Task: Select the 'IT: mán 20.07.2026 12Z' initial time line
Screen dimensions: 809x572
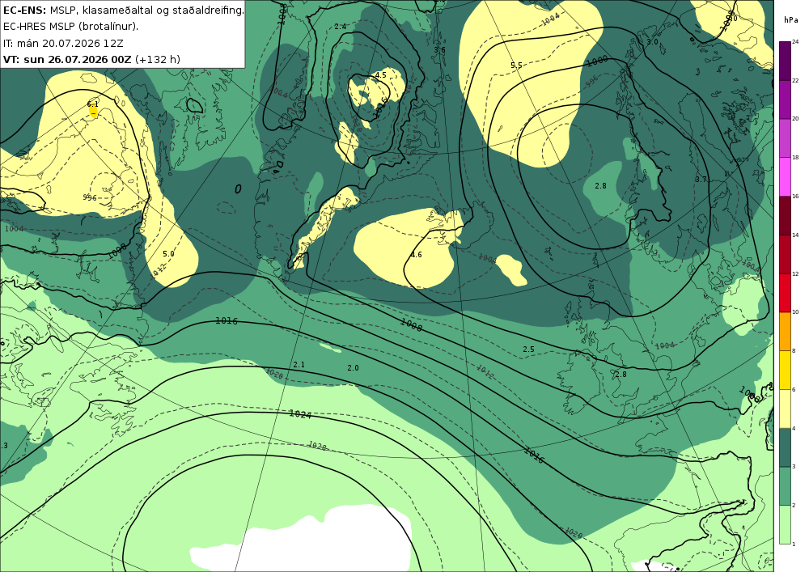Action: click(x=63, y=44)
